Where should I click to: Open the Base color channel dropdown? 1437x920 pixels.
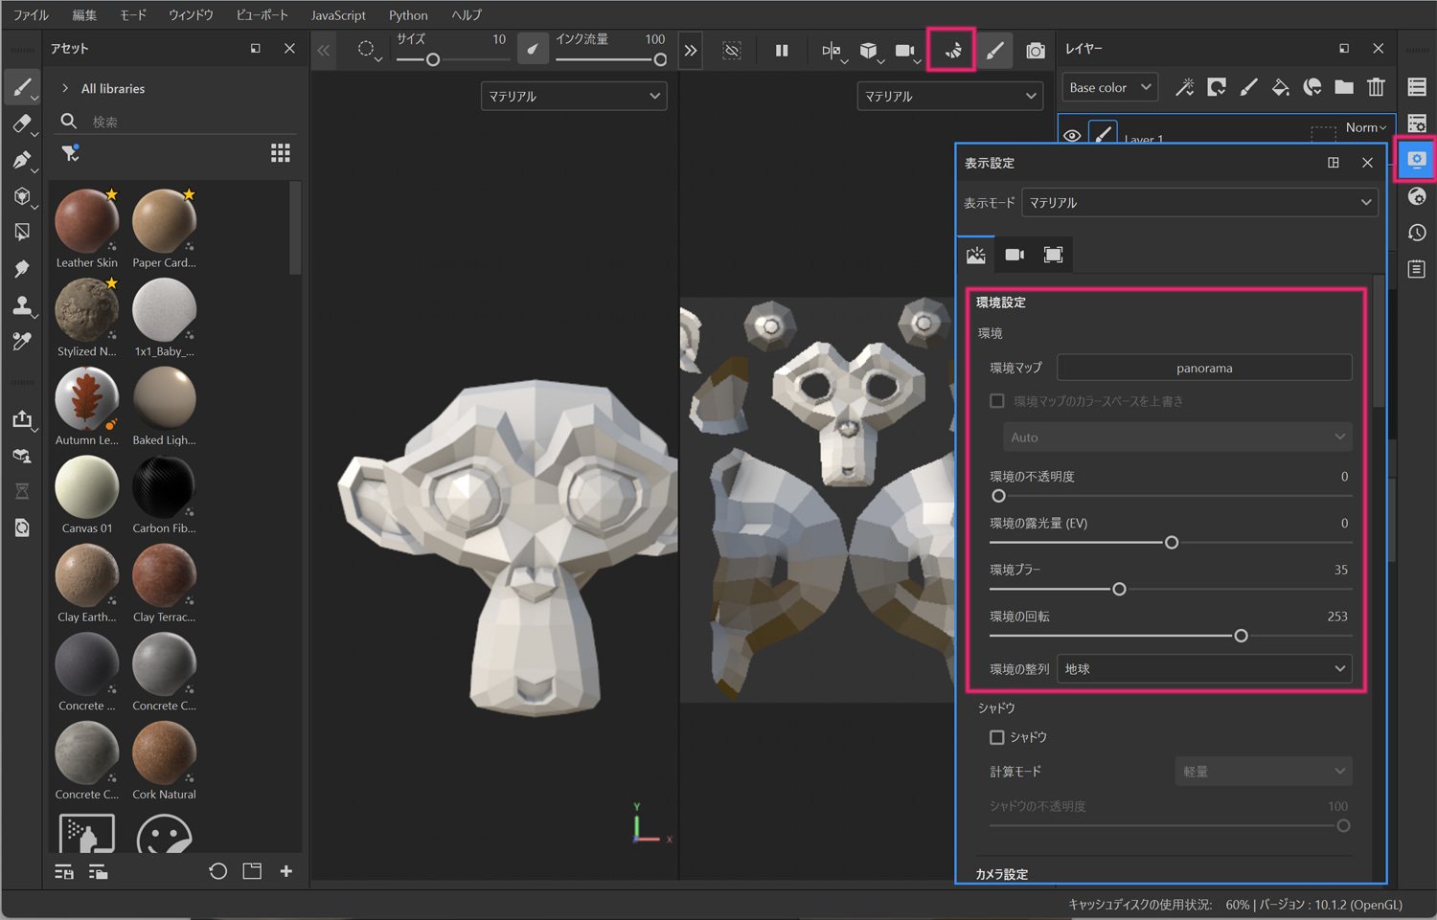click(1109, 87)
